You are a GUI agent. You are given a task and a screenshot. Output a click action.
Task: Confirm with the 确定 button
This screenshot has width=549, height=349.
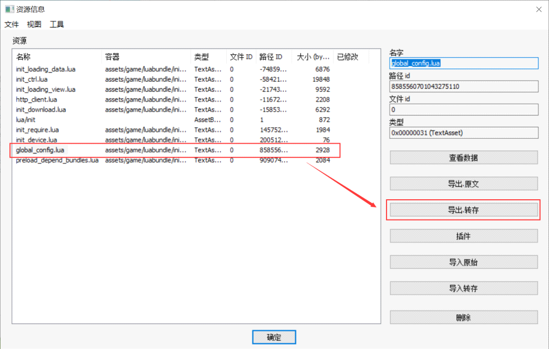tap(274, 337)
